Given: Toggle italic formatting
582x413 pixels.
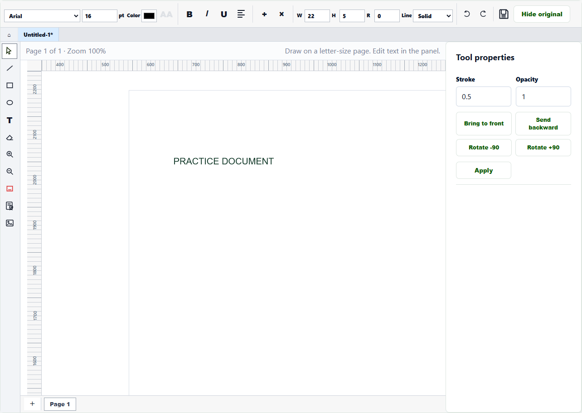Looking at the screenshot, I should click(207, 14).
